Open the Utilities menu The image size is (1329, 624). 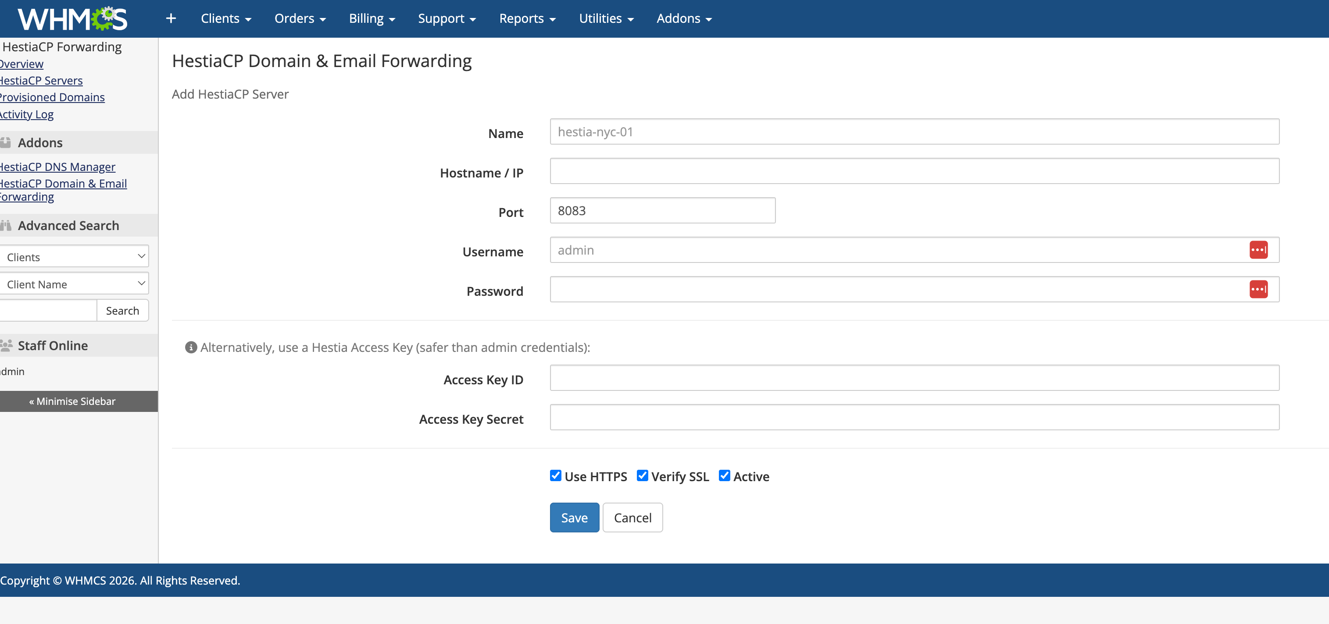click(x=606, y=18)
